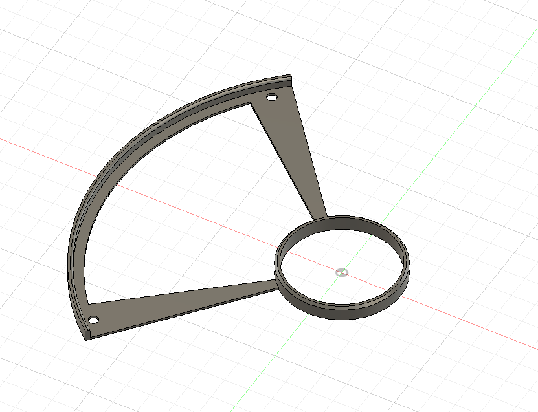The height and width of the screenshot is (412, 538).
Task: Select the arc end face at top corner
Action: click(x=291, y=80)
